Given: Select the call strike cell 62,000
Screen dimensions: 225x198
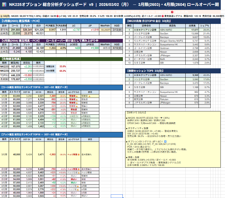Looking at the screenshot, I should click(x=15, y=106).
